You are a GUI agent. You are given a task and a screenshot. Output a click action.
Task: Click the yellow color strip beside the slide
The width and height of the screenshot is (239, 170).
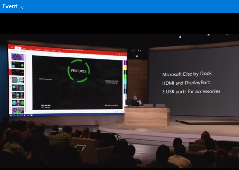[x=125, y=67]
